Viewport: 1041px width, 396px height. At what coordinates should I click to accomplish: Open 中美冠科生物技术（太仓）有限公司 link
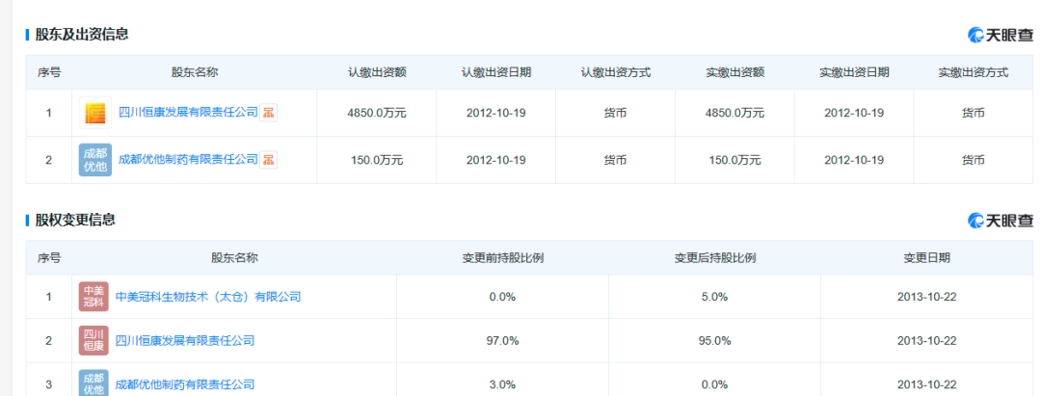pyautogui.click(x=208, y=297)
